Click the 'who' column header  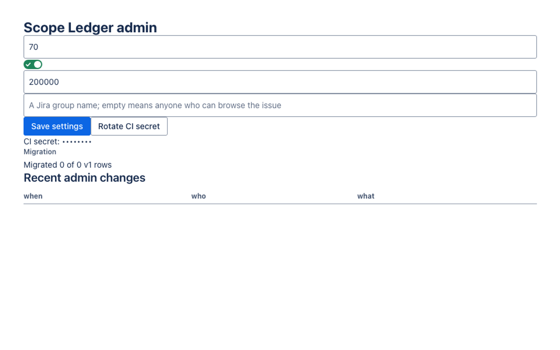[x=198, y=196]
